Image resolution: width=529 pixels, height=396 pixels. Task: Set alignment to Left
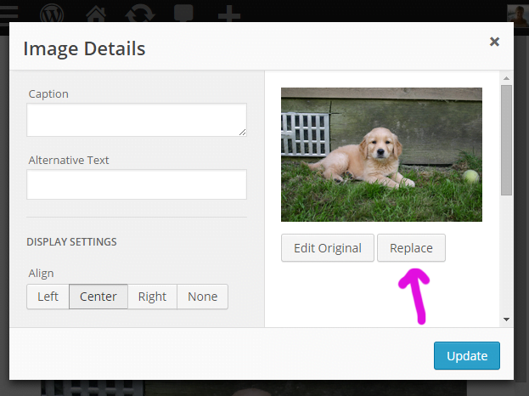click(48, 297)
